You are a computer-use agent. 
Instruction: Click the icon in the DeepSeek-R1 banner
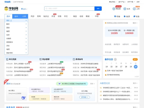(x=59, y=84)
